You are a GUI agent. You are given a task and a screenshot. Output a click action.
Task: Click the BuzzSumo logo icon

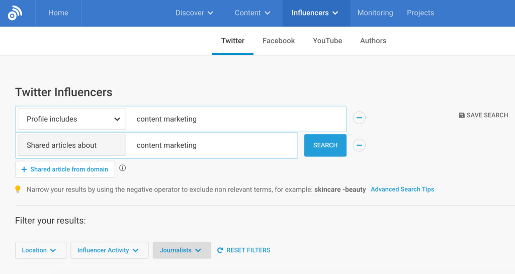coord(15,13)
